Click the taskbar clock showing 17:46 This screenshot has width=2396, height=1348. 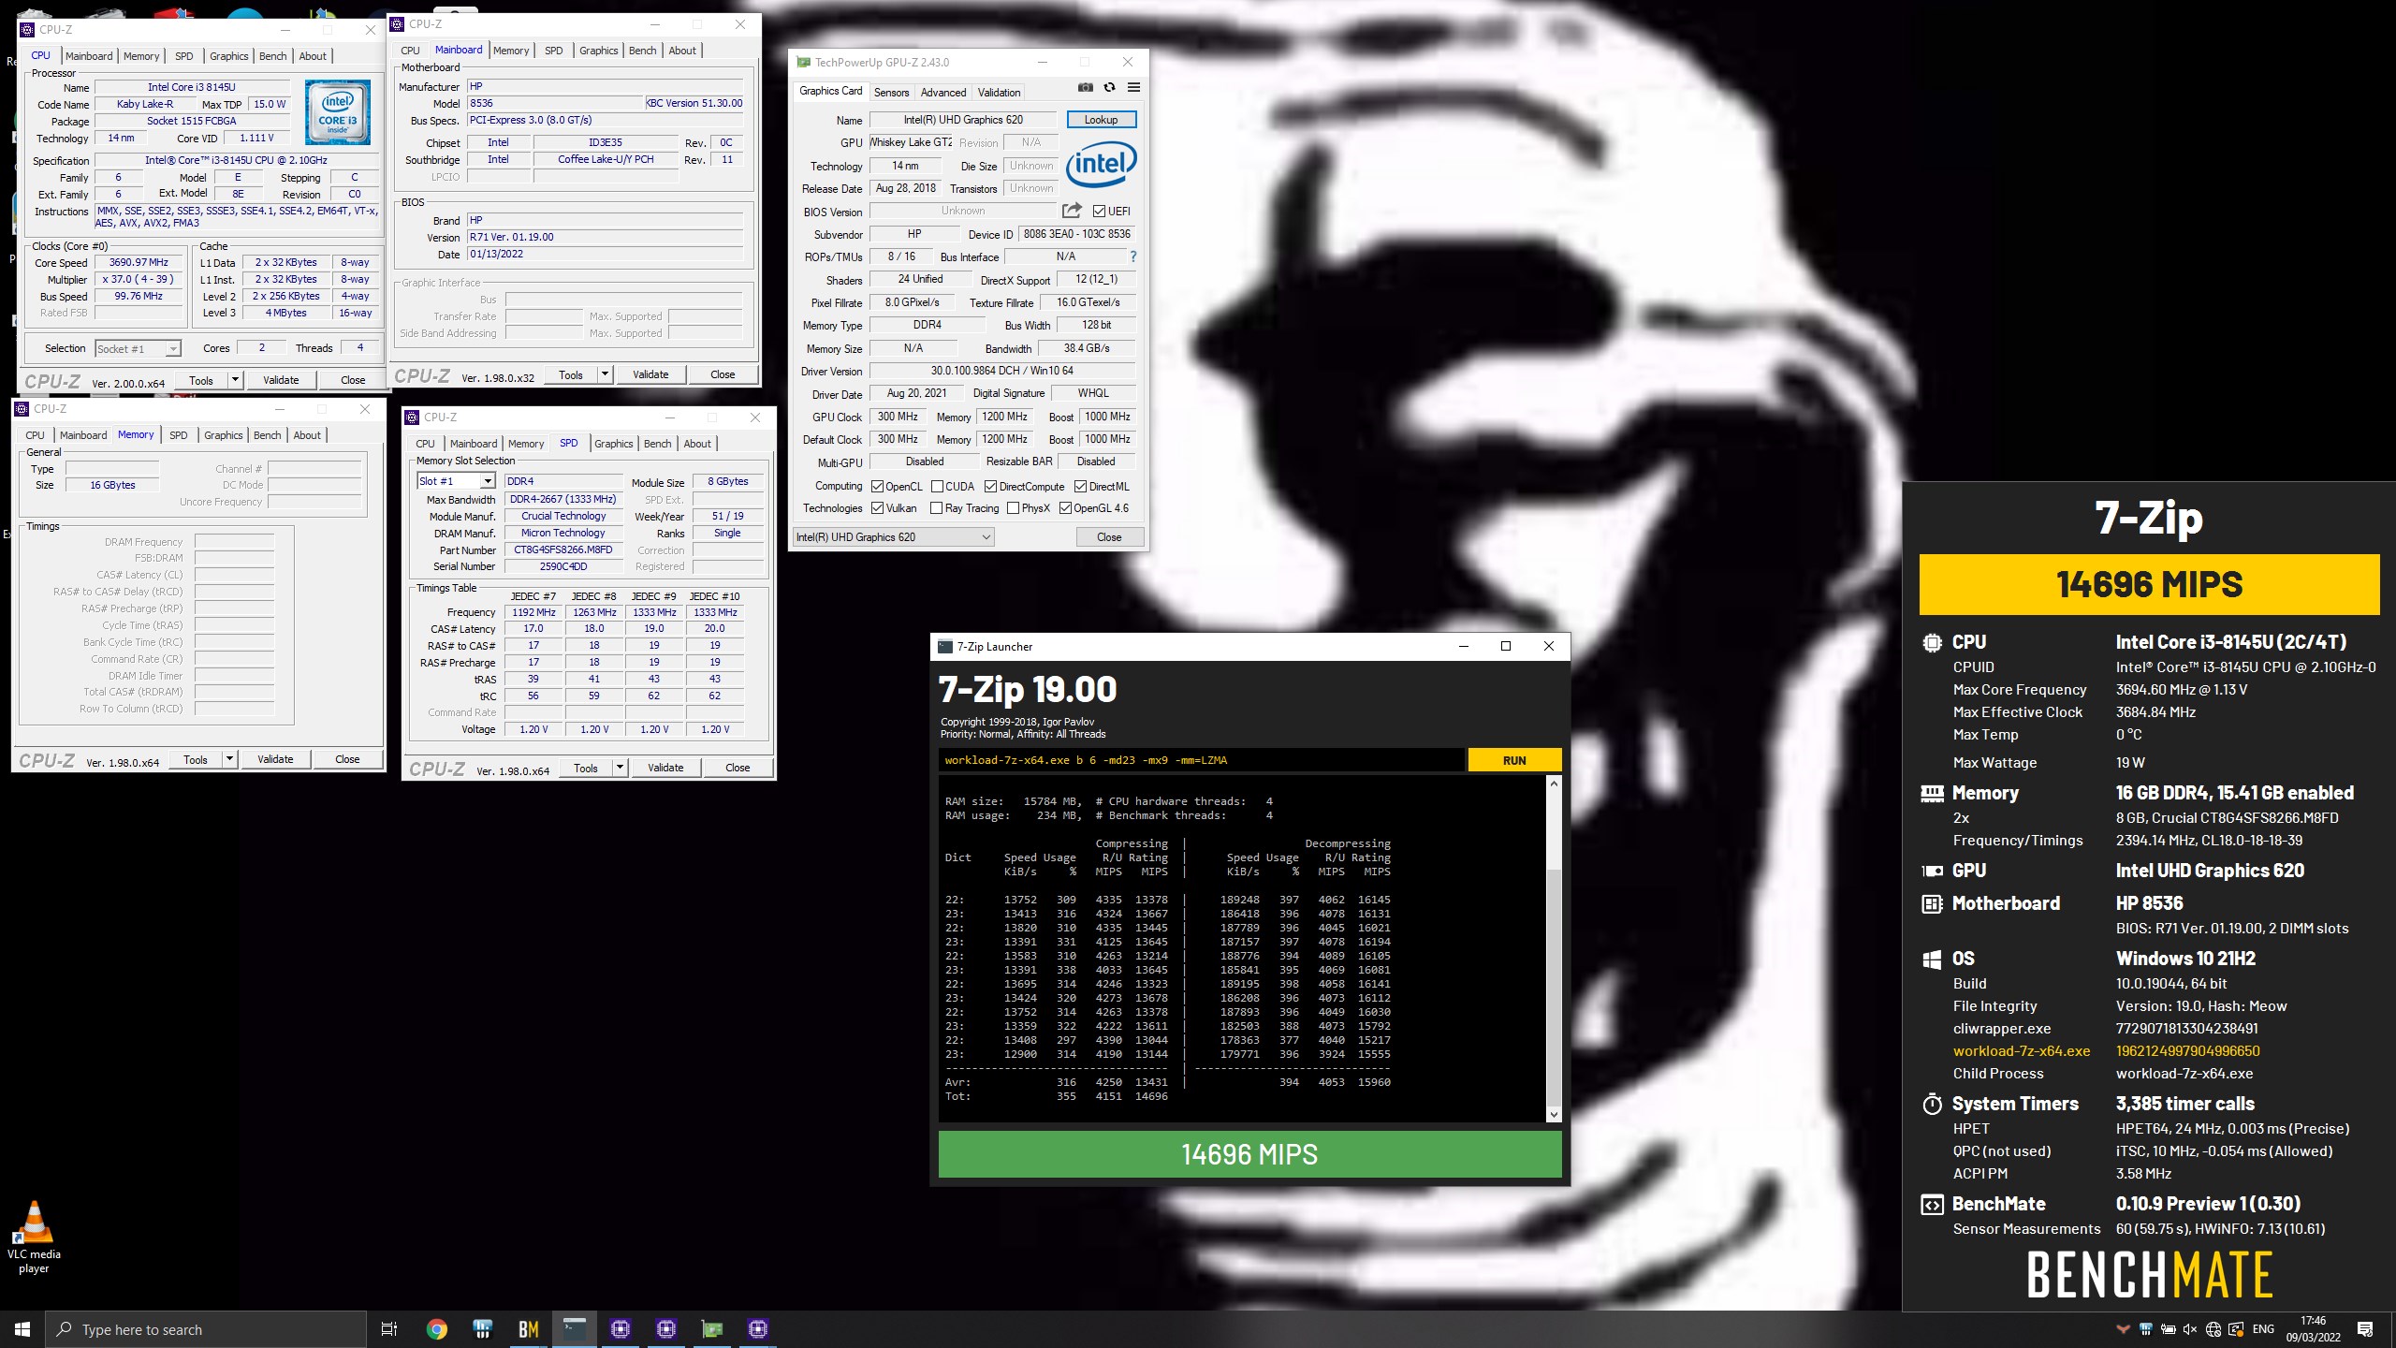(2314, 1329)
